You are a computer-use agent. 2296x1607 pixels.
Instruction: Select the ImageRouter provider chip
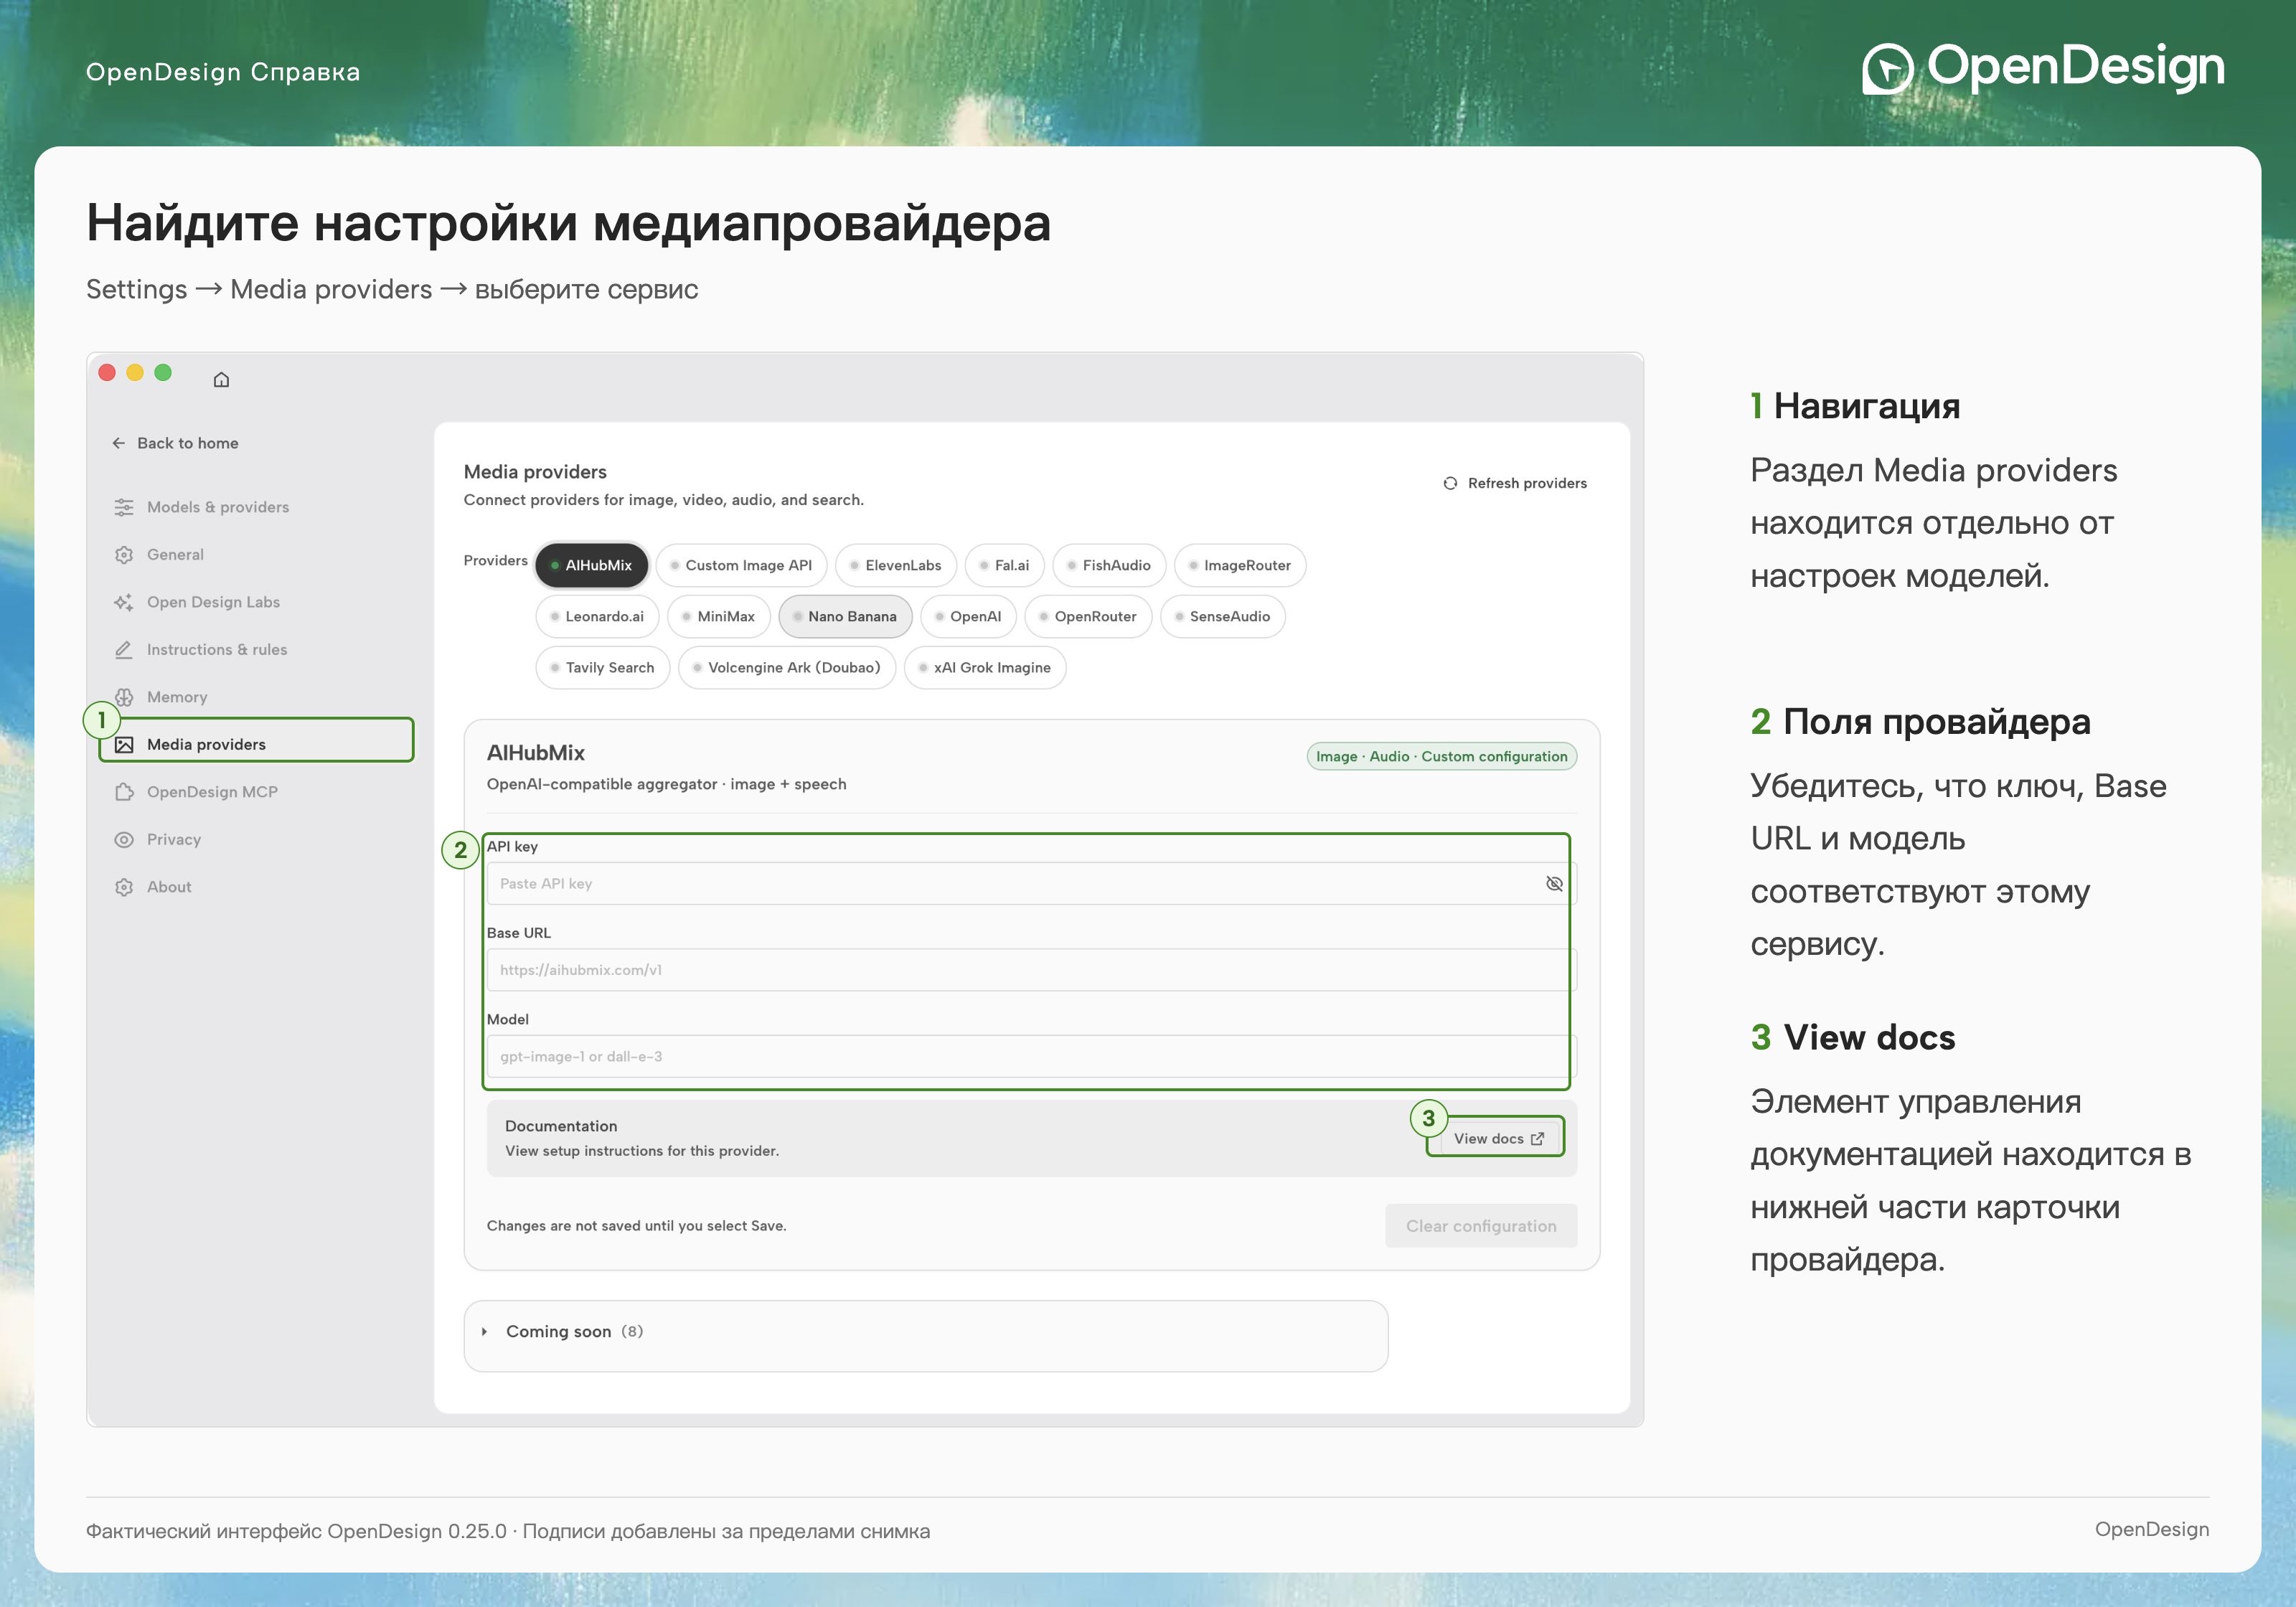click(x=1240, y=565)
